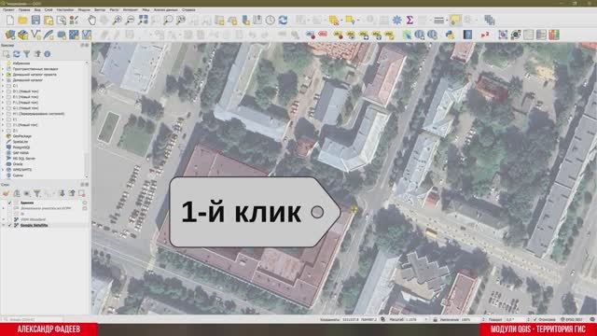Open a project with the yellow folder icon
597x336 pixels.
22,21
